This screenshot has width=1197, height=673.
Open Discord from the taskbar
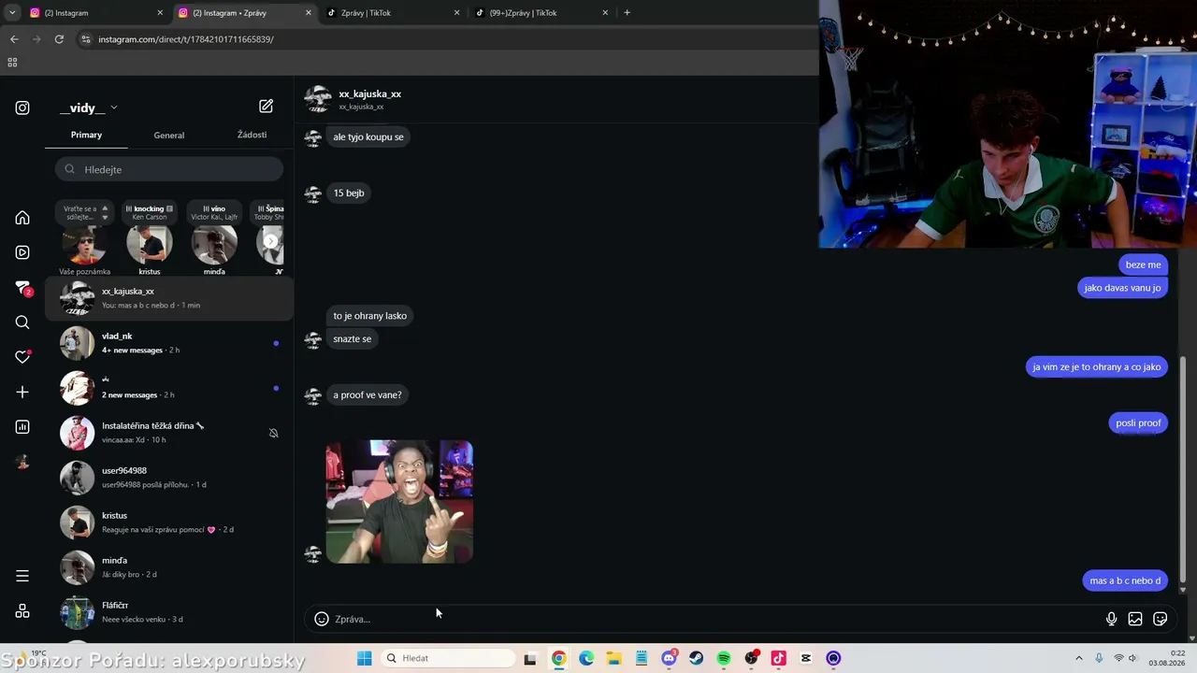pos(669,658)
